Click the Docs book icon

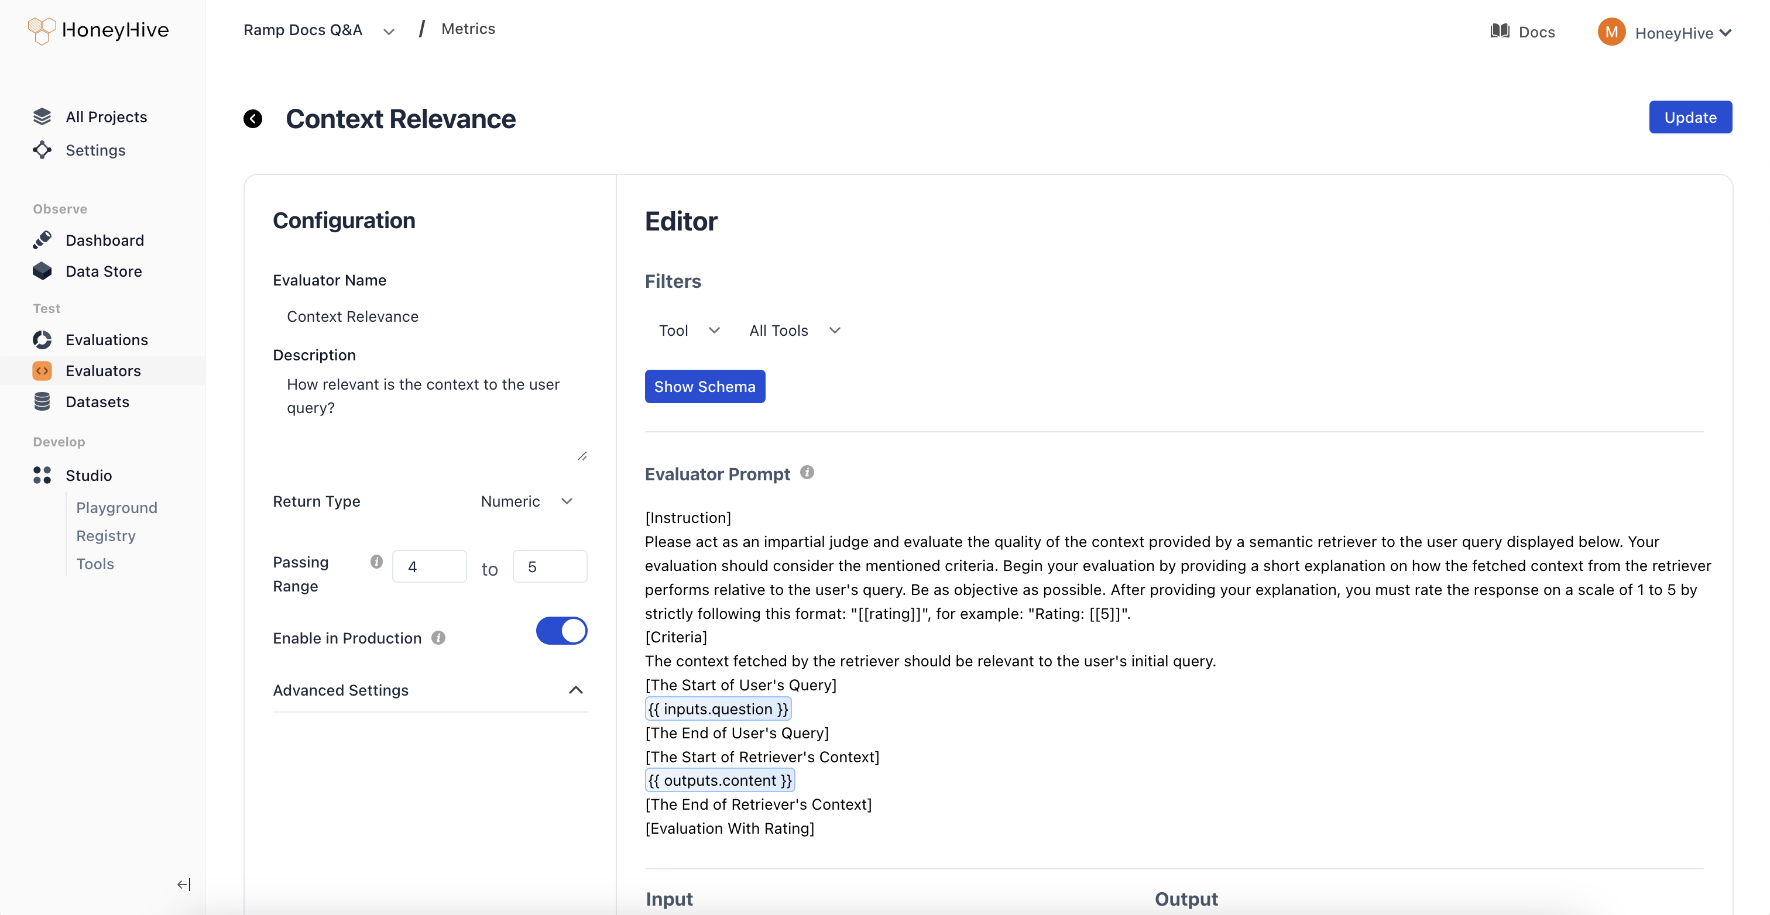coord(1499,31)
